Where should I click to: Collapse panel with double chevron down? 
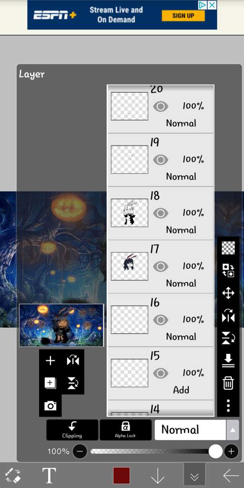pos(194,476)
